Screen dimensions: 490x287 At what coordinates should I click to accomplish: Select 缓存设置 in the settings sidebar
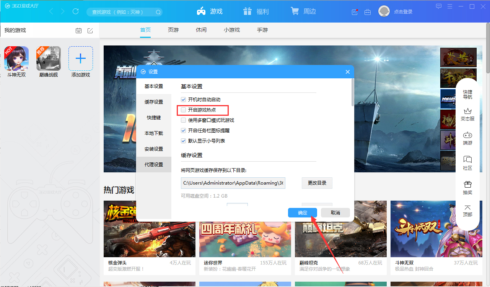tap(154, 102)
